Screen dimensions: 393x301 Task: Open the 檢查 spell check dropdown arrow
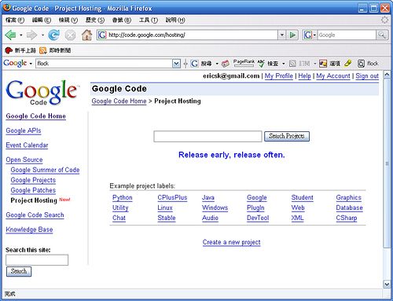point(283,64)
